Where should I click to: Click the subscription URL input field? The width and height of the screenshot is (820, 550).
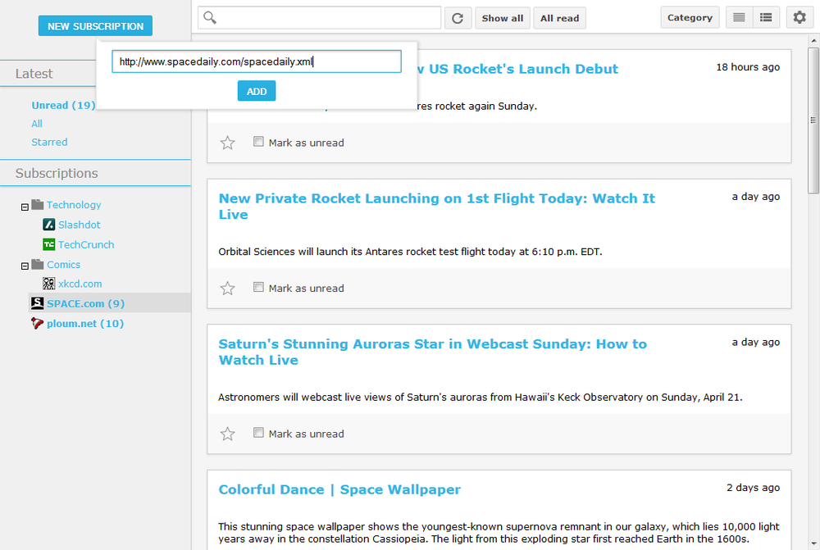(255, 61)
